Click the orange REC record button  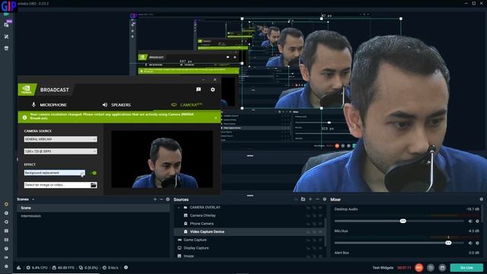[x=419, y=267]
